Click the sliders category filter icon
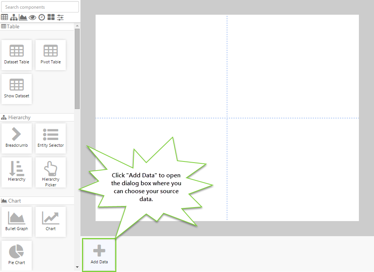 [60, 17]
